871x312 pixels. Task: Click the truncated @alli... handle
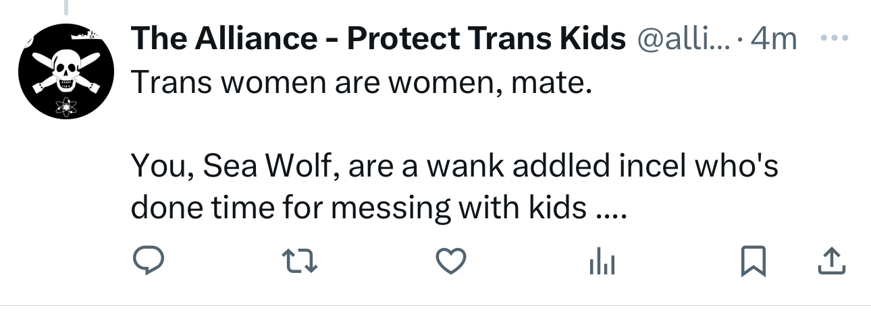(685, 40)
